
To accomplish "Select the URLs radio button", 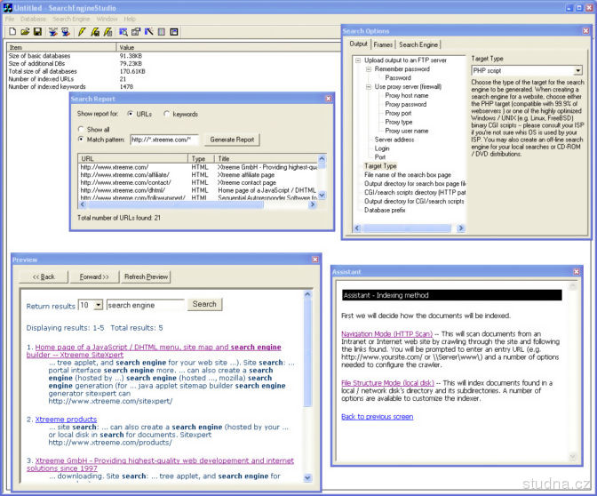I will coord(131,115).
